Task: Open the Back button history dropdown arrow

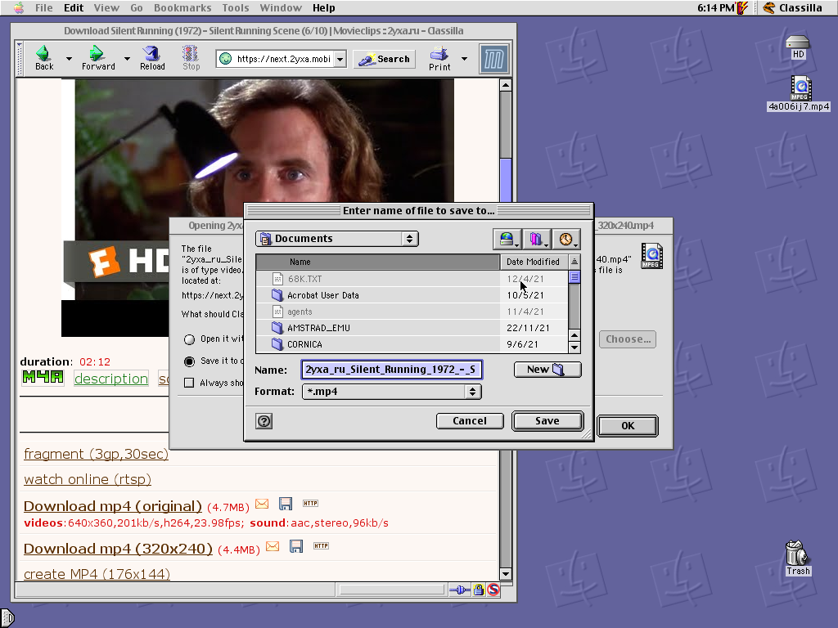Action: pyautogui.click(x=69, y=58)
